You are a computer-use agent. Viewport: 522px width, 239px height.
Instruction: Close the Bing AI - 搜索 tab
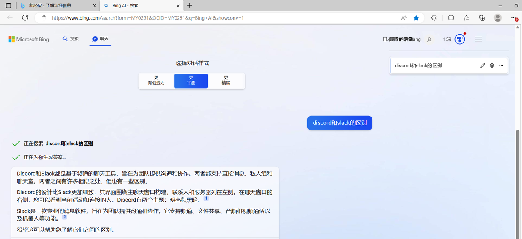pyautogui.click(x=178, y=6)
